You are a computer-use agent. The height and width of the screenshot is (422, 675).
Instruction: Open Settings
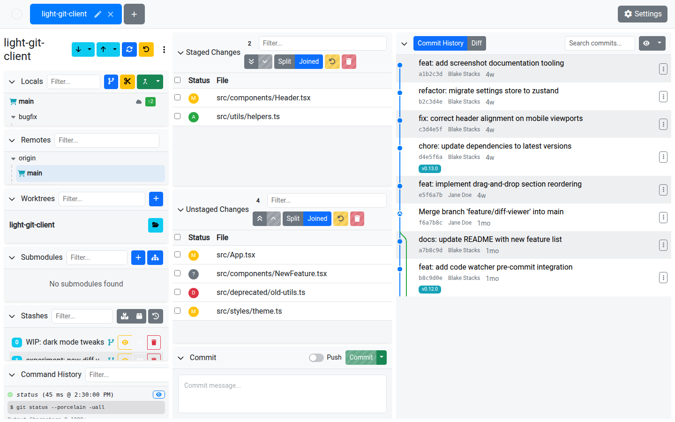pyautogui.click(x=643, y=14)
